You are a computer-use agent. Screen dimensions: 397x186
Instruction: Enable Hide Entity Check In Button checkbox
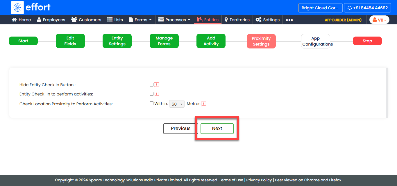pyautogui.click(x=151, y=85)
